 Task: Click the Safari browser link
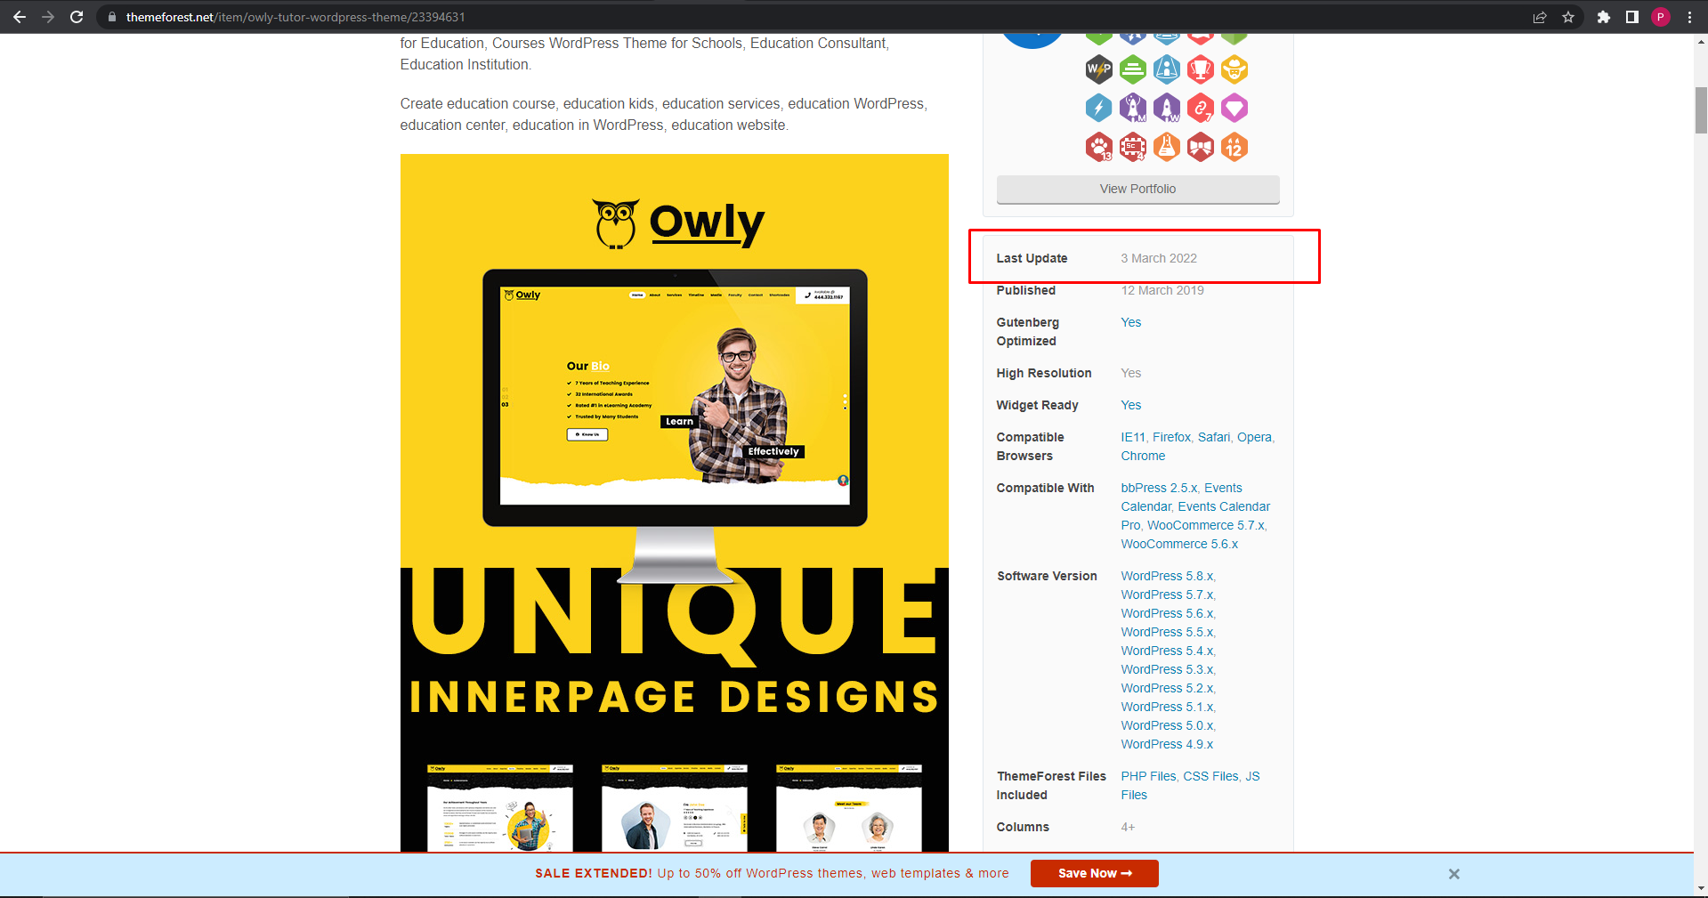(1214, 437)
